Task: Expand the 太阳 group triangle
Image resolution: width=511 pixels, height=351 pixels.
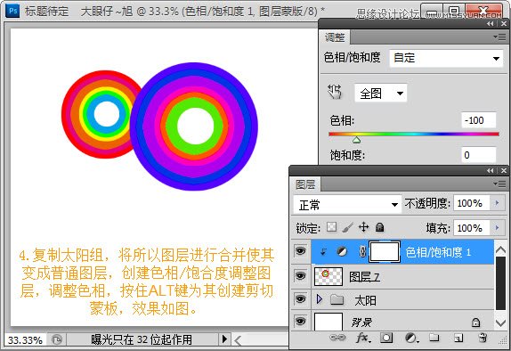Action: tap(320, 298)
